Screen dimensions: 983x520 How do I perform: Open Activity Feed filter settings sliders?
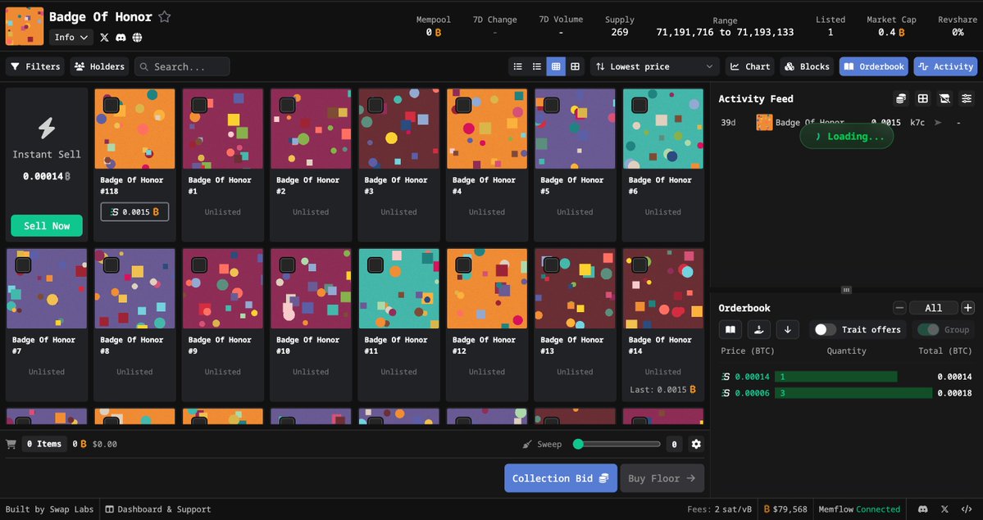point(967,98)
